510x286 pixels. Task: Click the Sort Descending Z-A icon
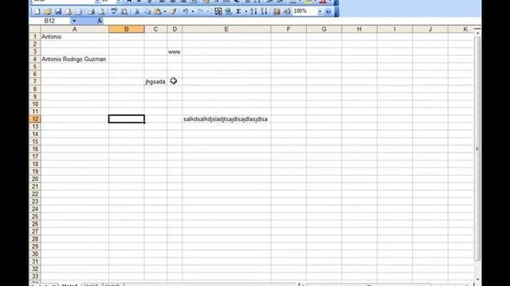[264, 12]
